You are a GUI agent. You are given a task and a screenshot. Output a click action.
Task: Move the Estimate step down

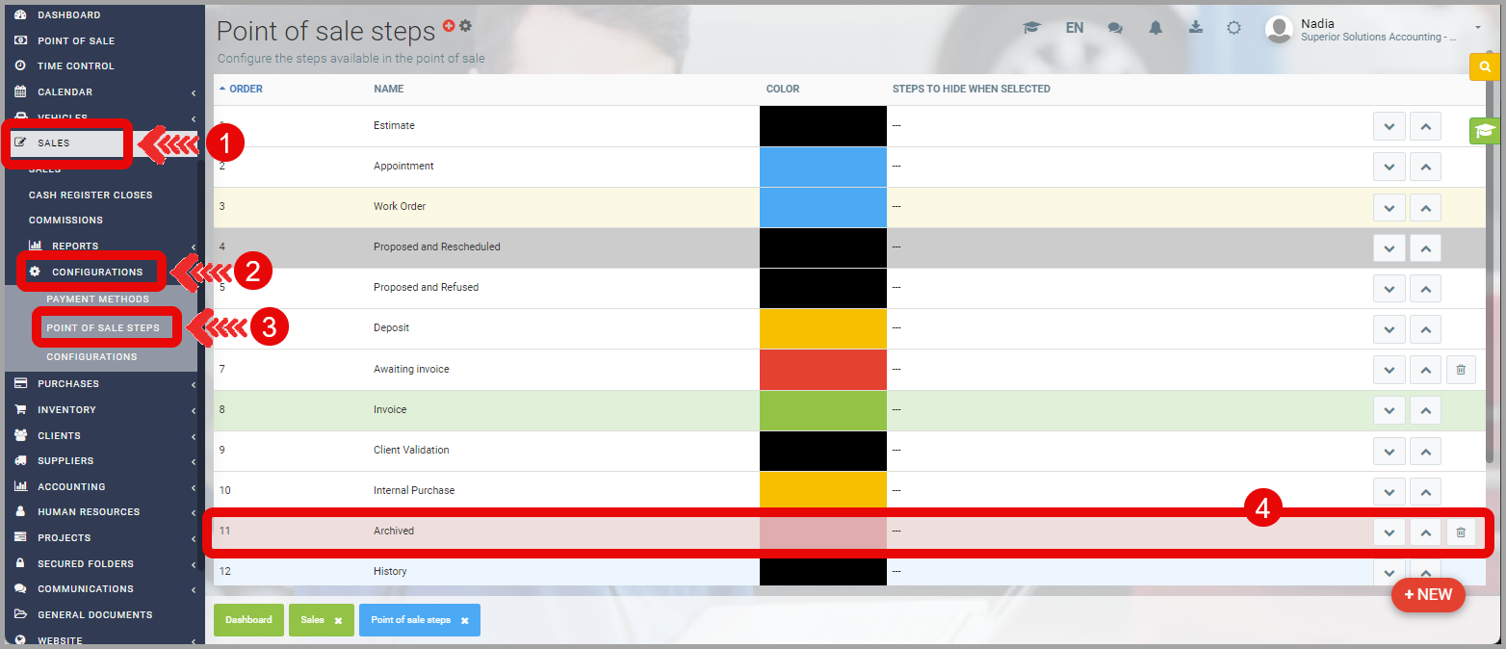(1389, 126)
